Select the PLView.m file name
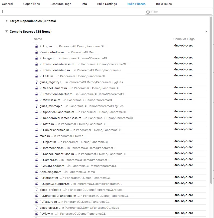This screenshot has height=218, width=214. tap(46, 214)
